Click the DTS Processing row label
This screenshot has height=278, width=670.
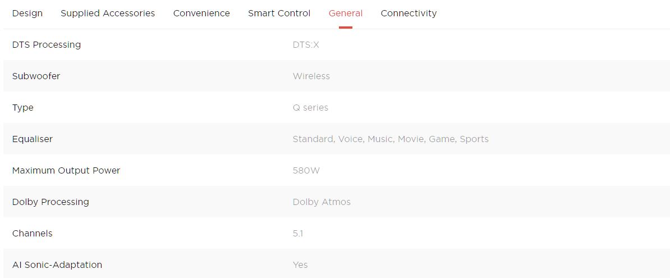point(47,45)
